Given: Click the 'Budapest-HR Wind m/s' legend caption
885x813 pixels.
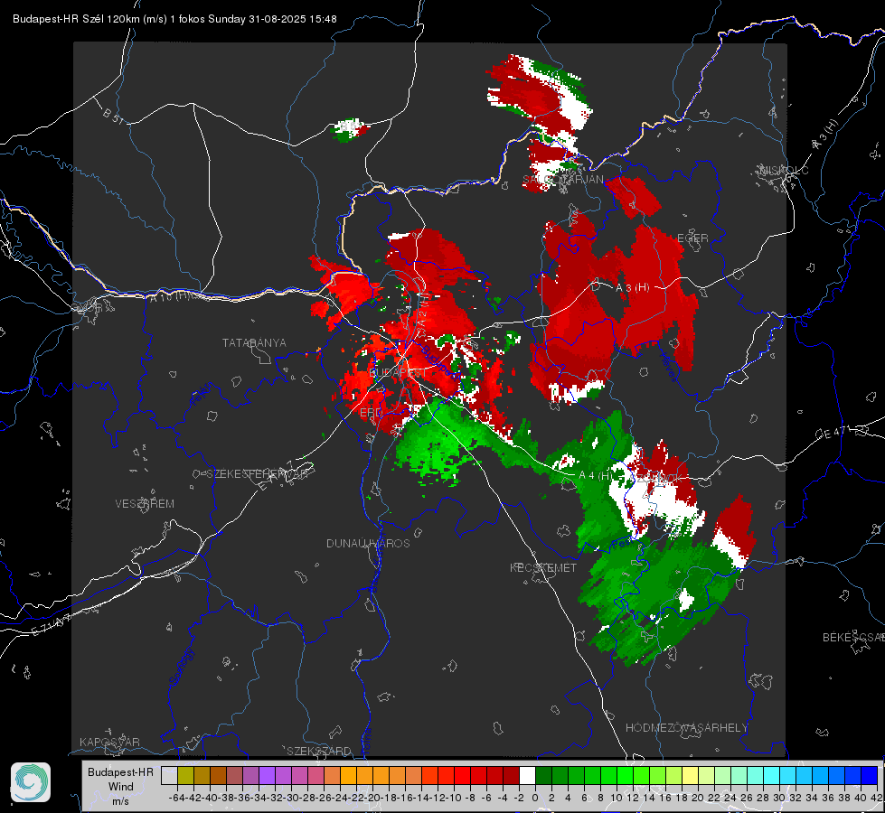Looking at the screenshot, I should [x=120, y=787].
